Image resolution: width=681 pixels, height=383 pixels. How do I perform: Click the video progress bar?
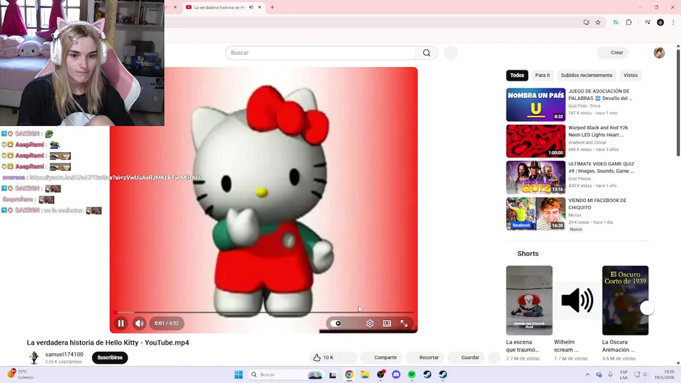pos(263,312)
